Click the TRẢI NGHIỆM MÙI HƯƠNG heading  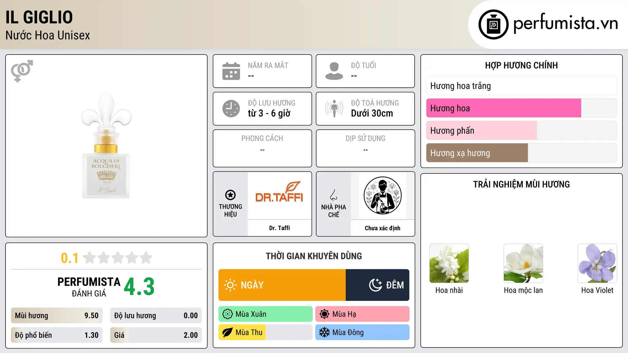point(521,184)
